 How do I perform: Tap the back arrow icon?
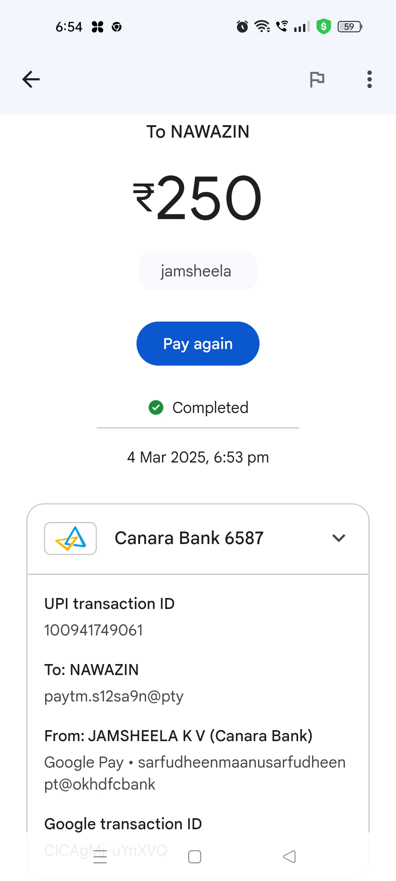31,79
